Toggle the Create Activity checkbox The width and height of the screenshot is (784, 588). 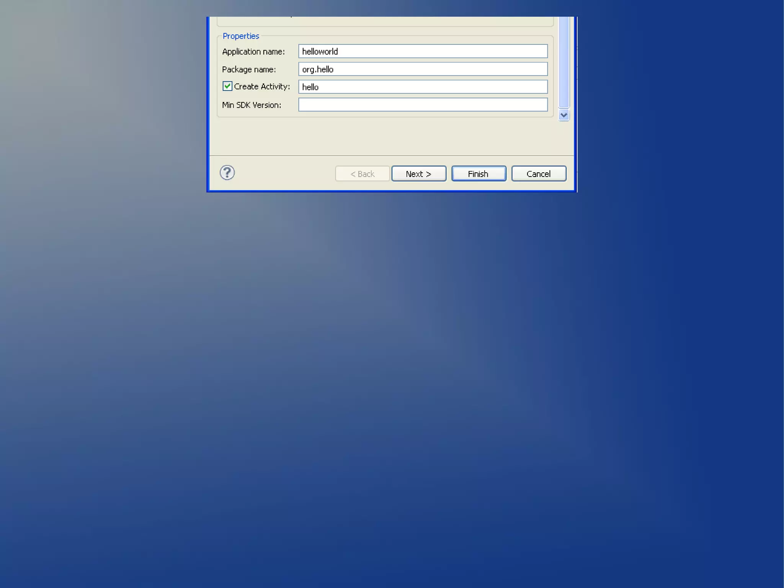click(x=227, y=86)
